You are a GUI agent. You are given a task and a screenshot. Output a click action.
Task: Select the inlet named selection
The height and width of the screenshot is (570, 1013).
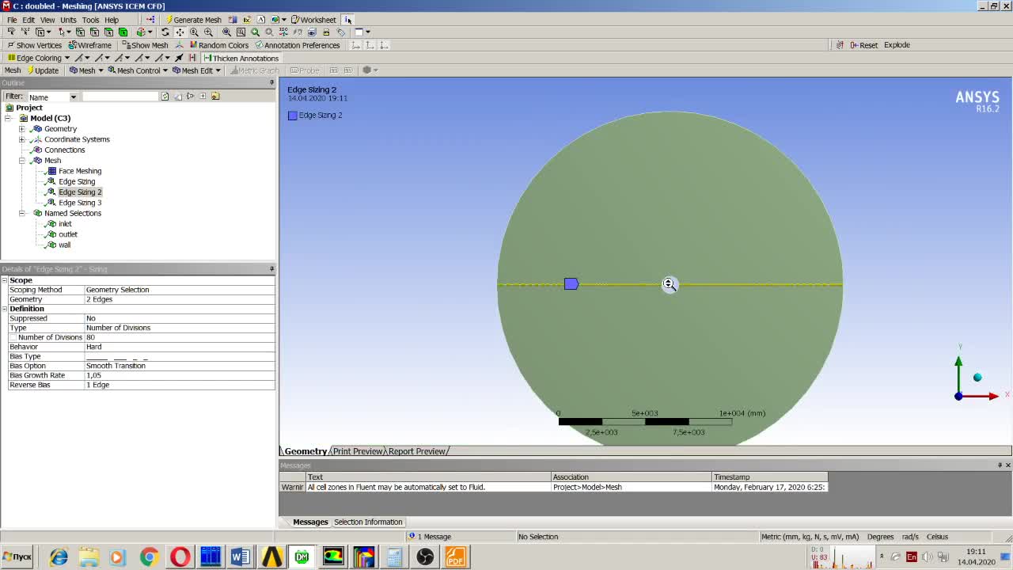click(65, 224)
